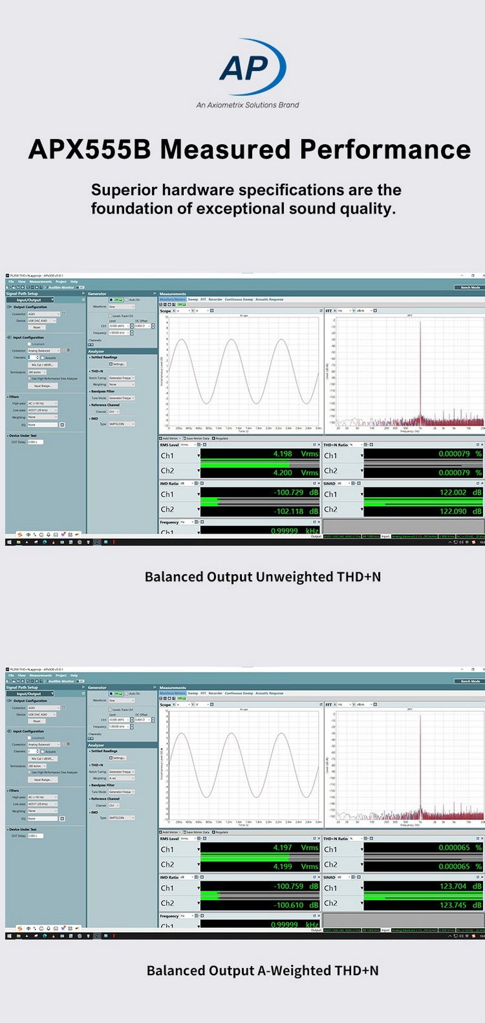Image resolution: width=485 pixels, height=1023 pixels.
Task: Click DUT Delay field in A-Weighted screenshot
Action: pos(36,836)
